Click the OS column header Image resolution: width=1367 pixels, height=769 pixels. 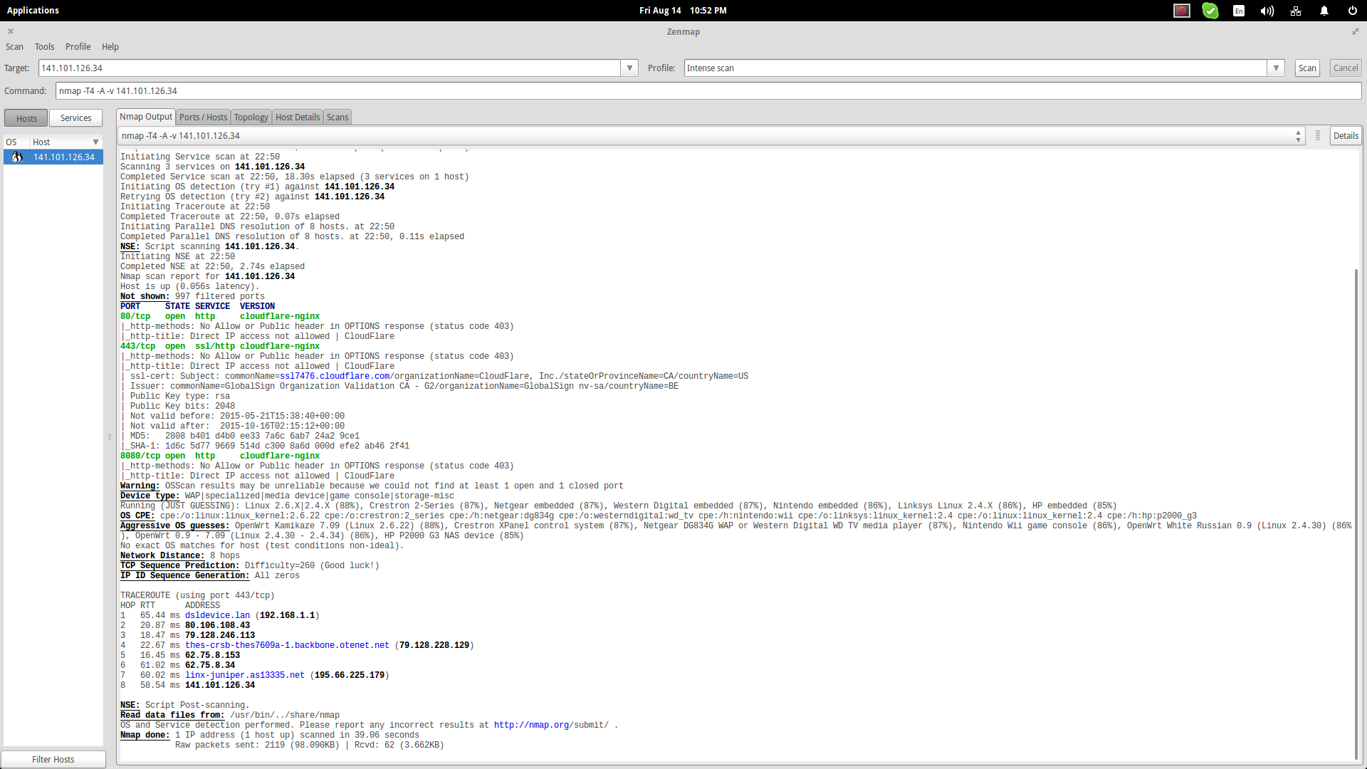point(16,142)
